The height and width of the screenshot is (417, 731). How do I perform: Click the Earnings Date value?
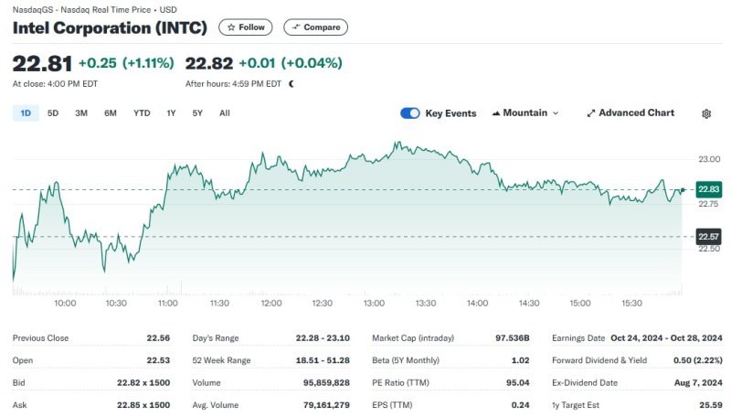665,338
